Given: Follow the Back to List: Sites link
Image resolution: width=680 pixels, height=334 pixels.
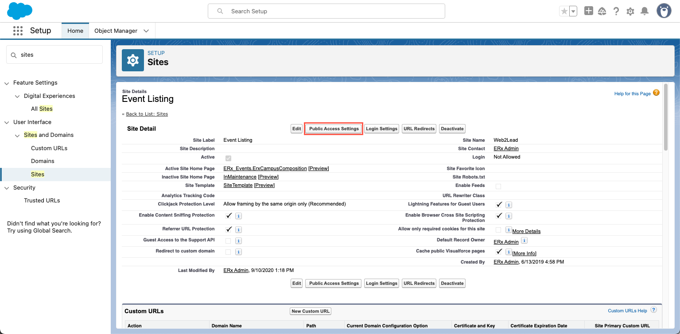Looking at the screenshot, I should (x=147, y=114).
